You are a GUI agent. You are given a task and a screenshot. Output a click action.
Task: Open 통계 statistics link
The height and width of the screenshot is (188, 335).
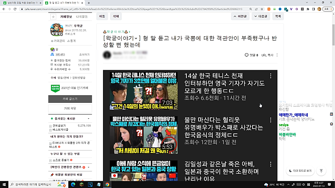click(x=71, y=41)
